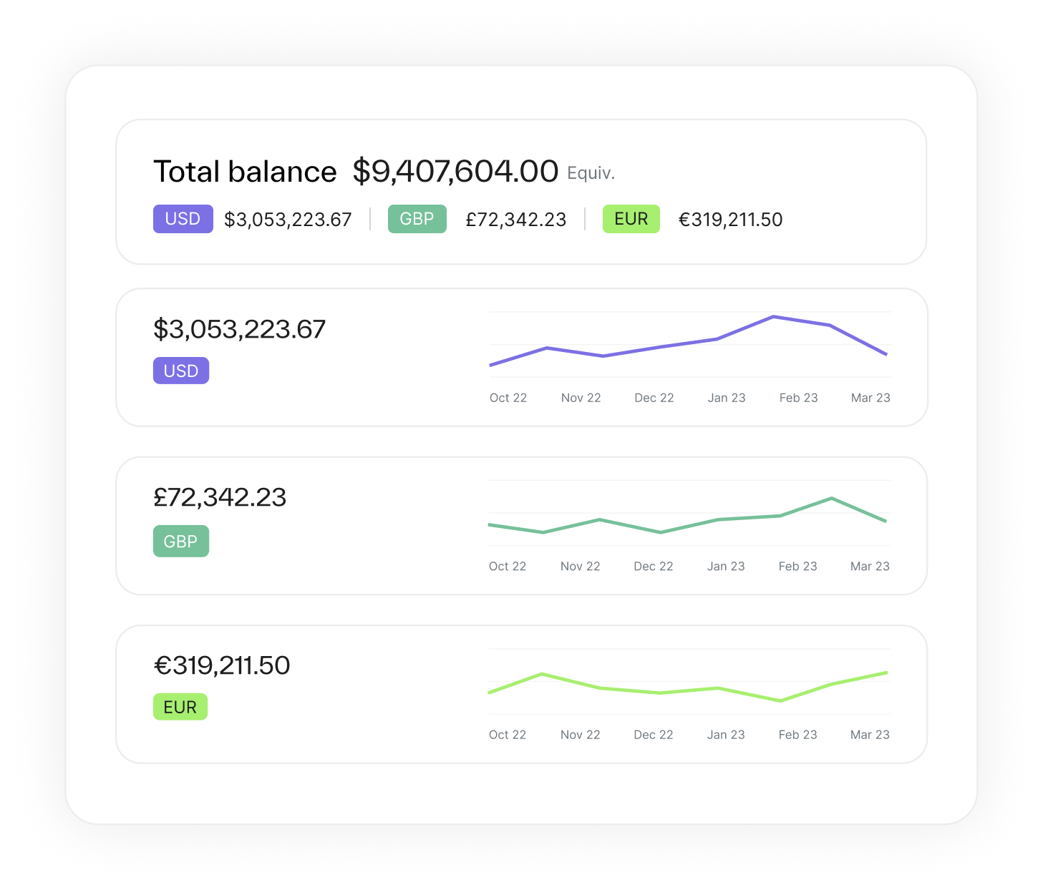1043x890 pixels.
Task: Select the USD currency badge in the summary
Action: [183, 219]
